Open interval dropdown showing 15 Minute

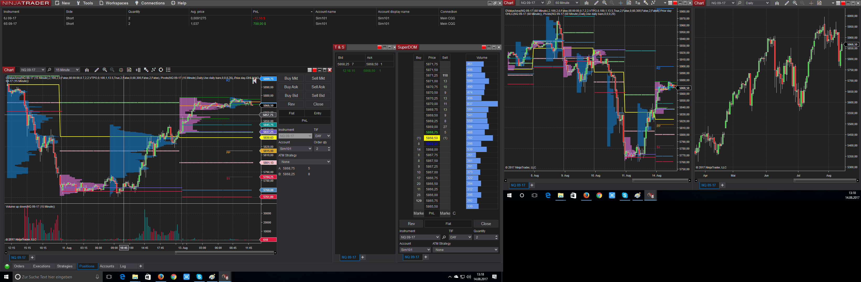67,70
